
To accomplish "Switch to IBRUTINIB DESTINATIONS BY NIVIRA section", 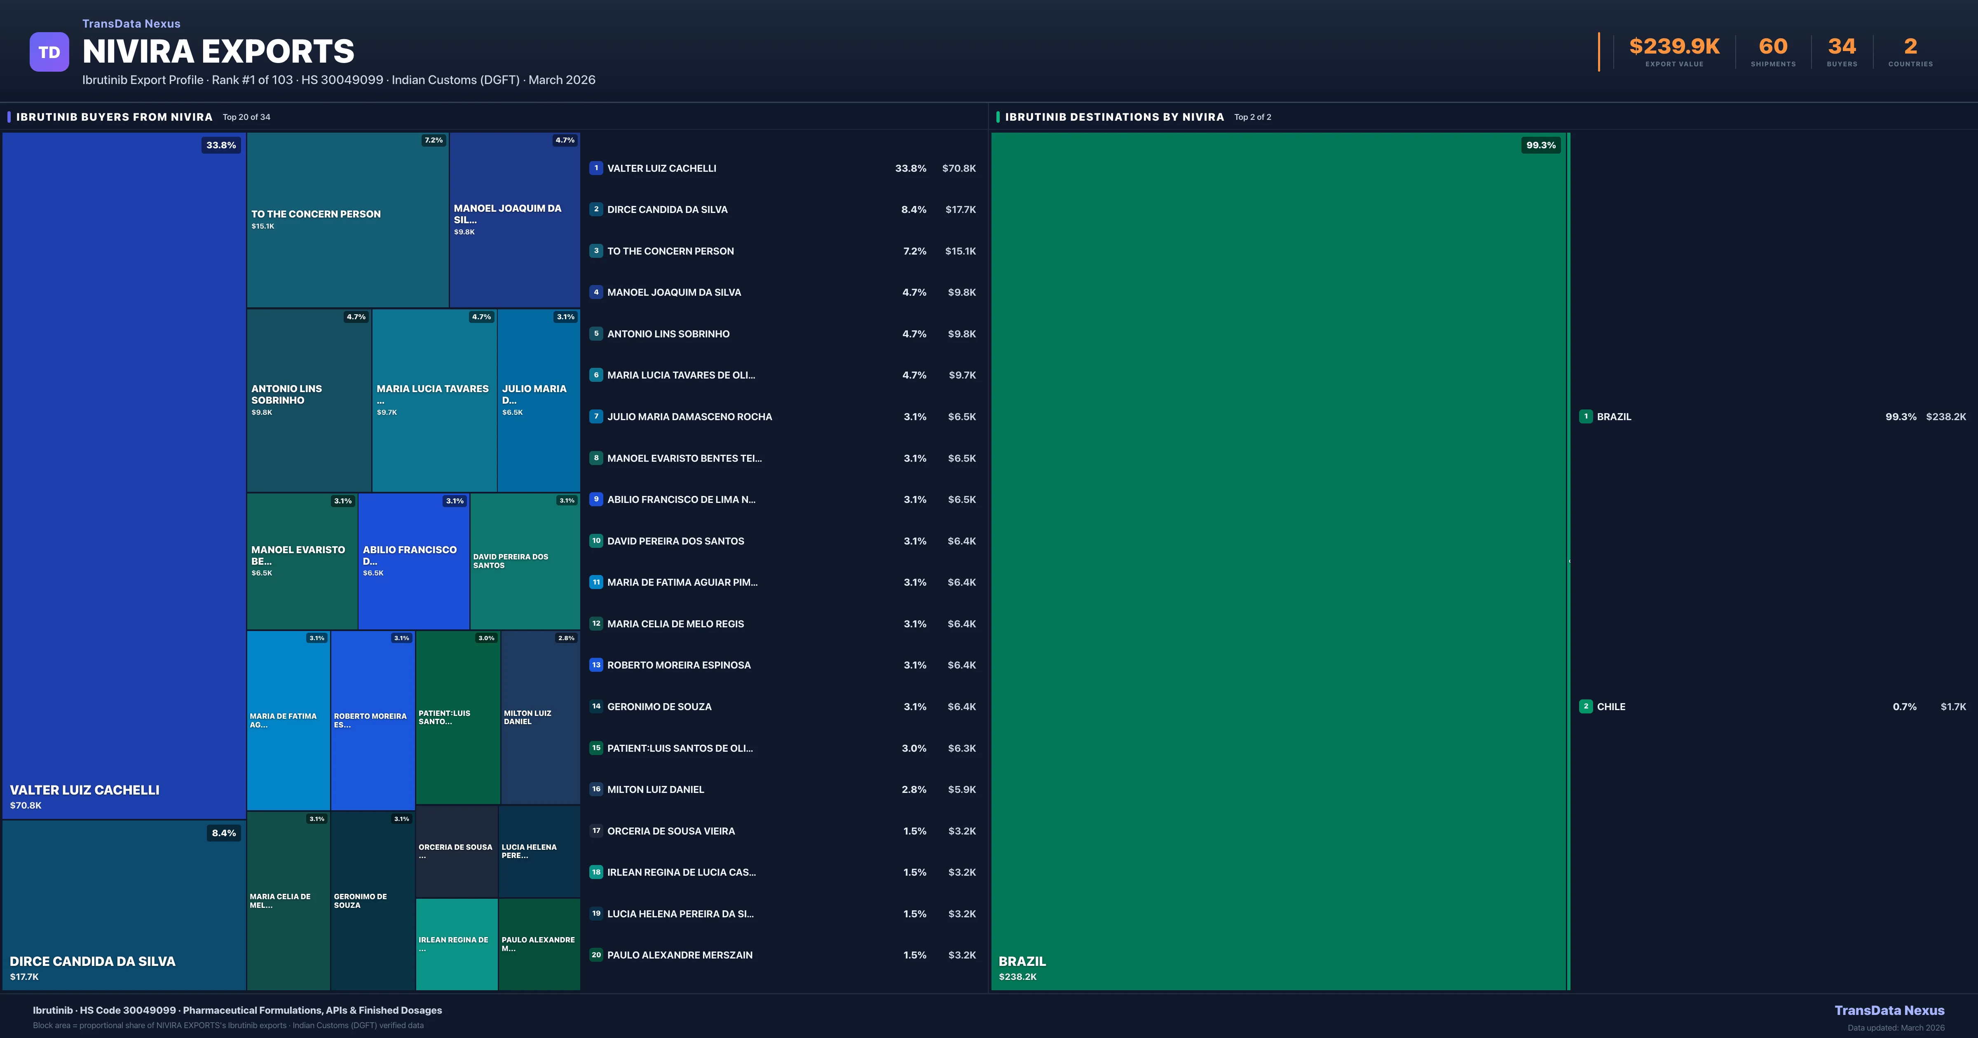I will click(1115, 117).
